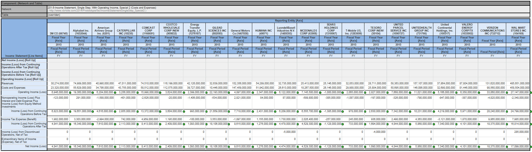Click green check beside after-tax income 18,106,000,000
This screenshot has height=152, width=532.
(x=229, y=124)
